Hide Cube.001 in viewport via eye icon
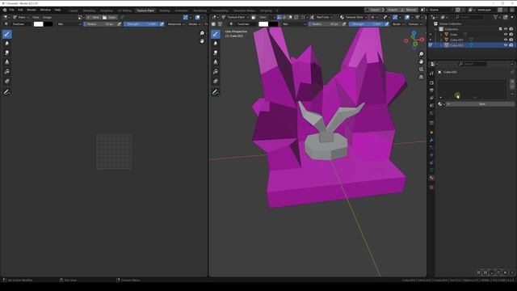This screenshot has width=517, height=291. 506,40
